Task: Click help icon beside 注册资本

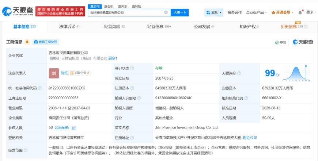Action: coord(132,88)
